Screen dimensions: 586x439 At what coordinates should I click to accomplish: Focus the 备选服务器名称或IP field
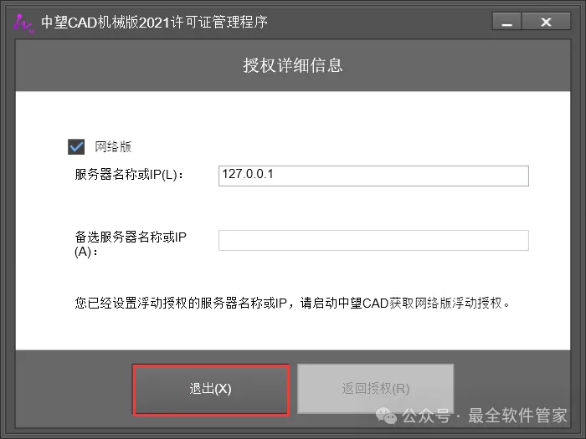373,241
